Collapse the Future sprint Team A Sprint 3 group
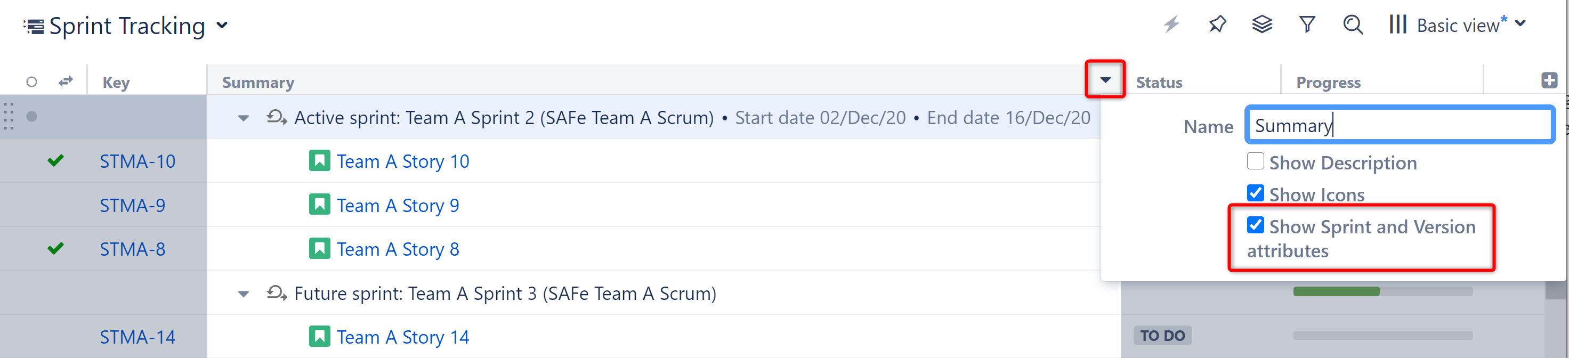1569x358 pixels. pos(244,294)
